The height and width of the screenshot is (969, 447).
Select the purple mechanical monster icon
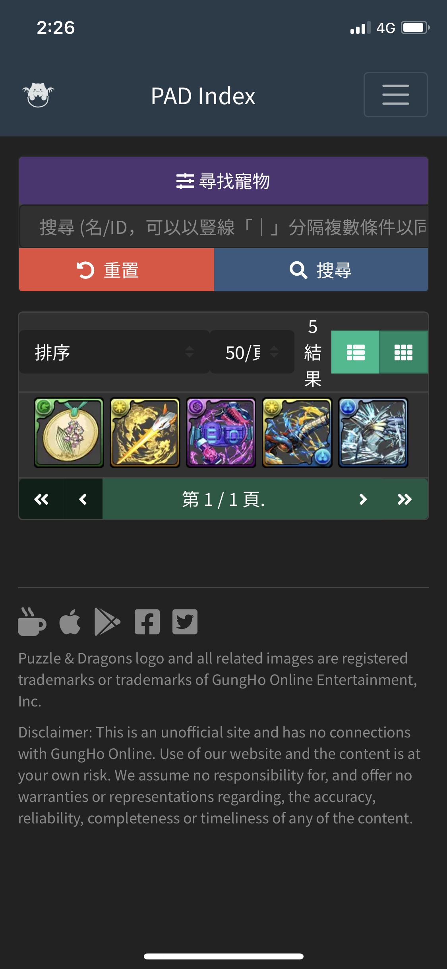click(x=221, y=432)
